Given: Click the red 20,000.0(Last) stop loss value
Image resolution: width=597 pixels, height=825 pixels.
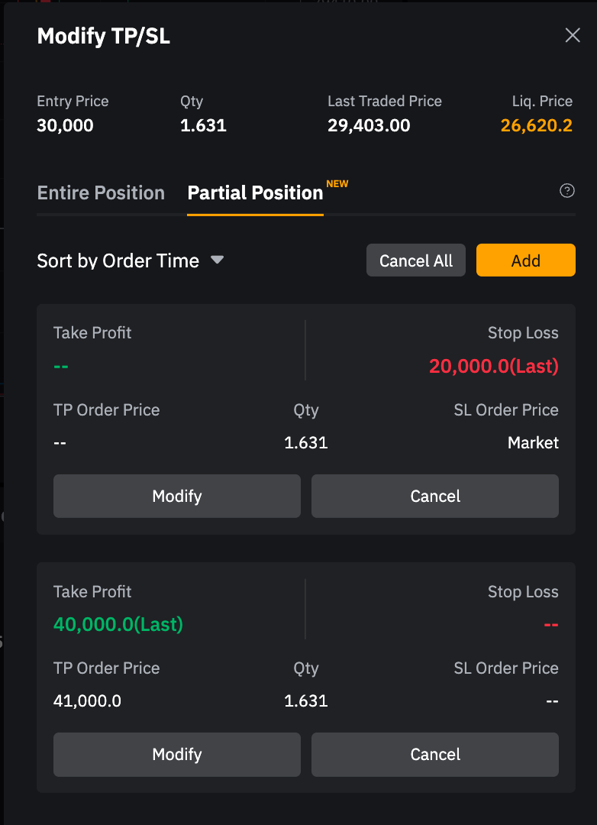Looking at the screenshot, I should point(493,367).
